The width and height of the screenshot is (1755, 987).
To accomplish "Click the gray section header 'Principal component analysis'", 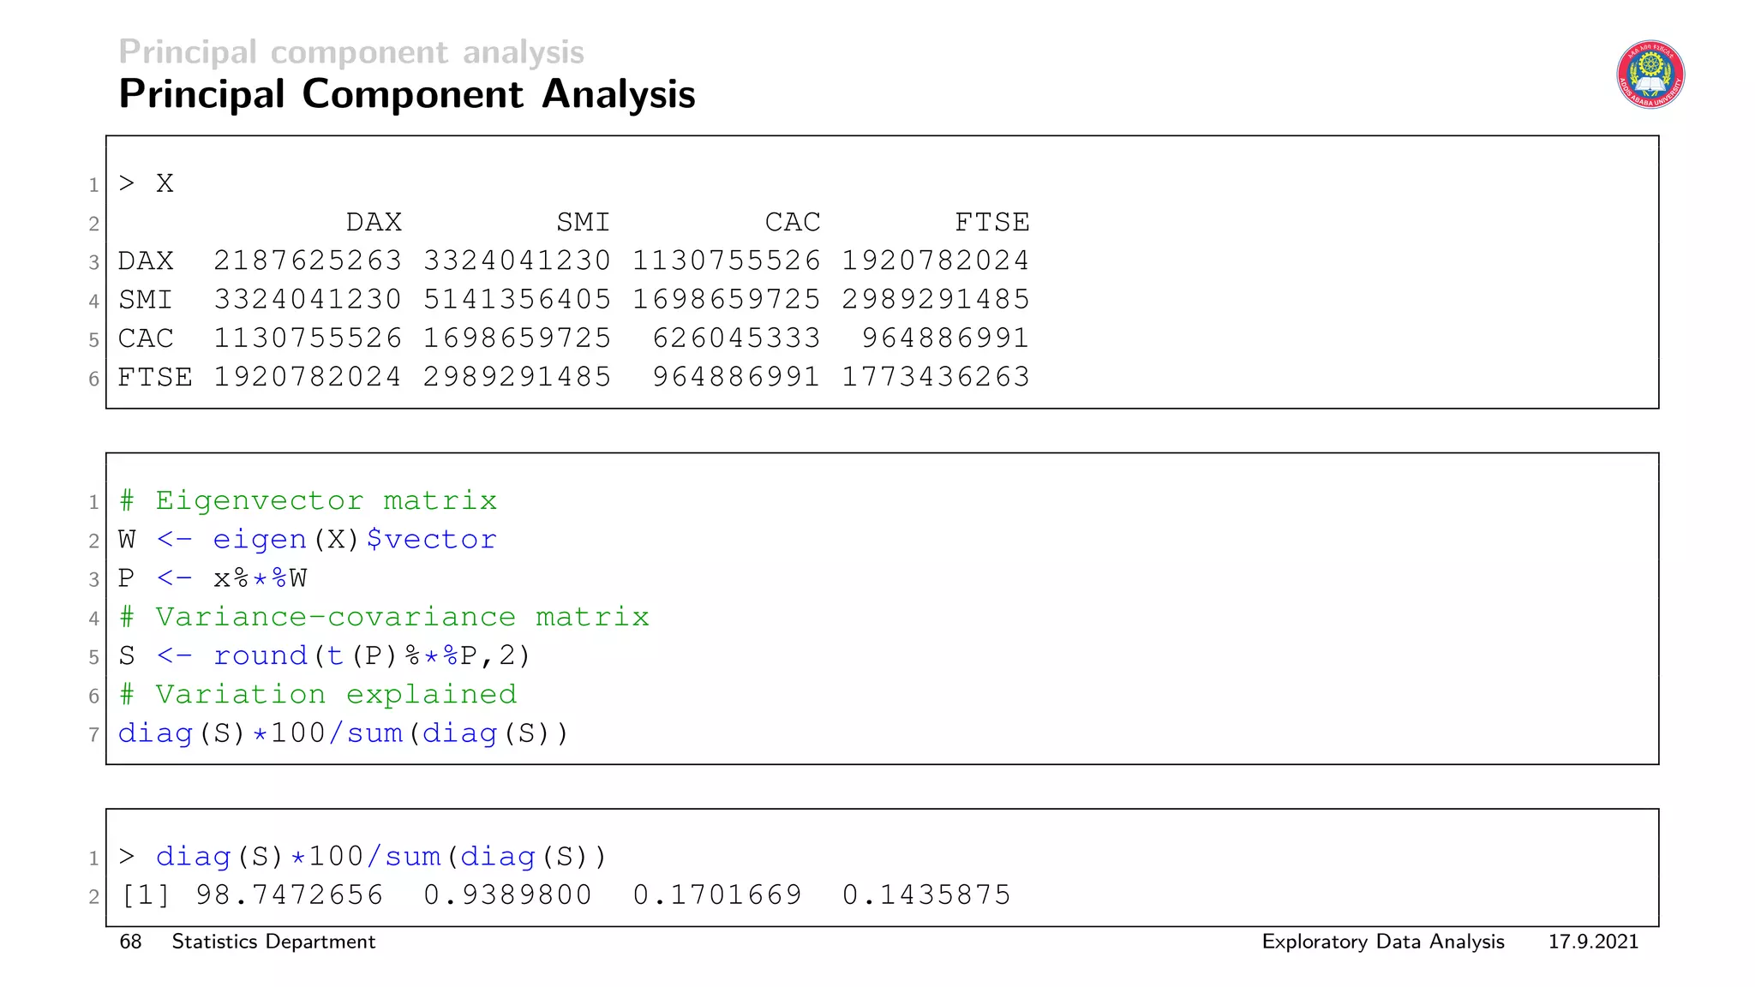I will tap(351, 52).
